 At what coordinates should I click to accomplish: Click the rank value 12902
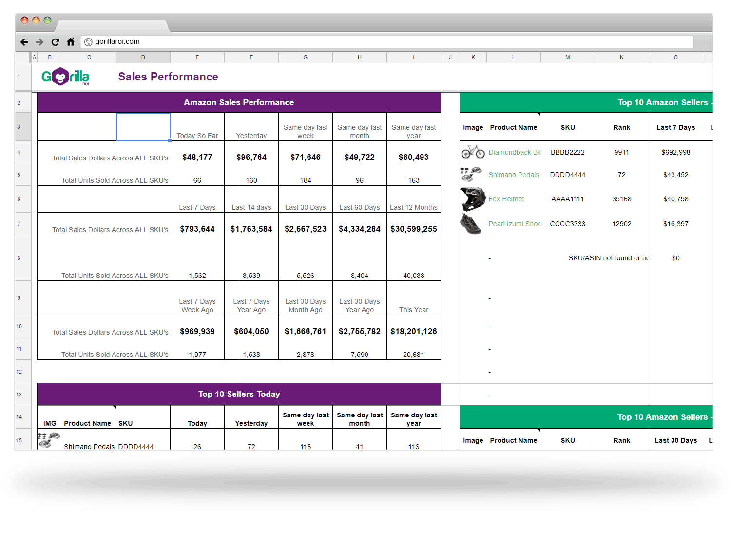click(x=622, y=224)
